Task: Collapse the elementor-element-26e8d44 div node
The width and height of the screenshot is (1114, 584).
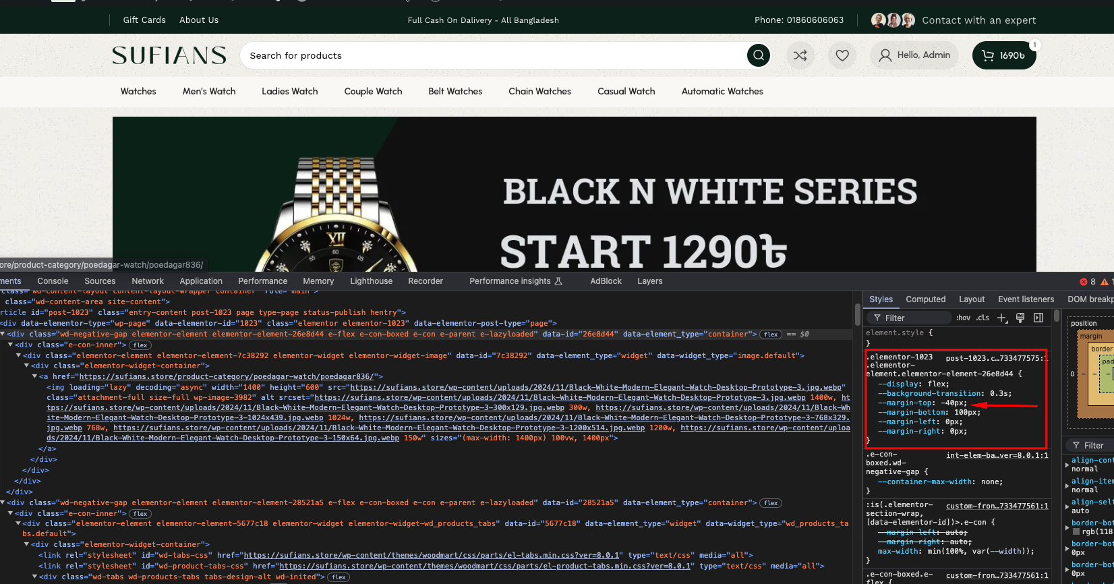Action: pyautogui.click(x=3, y=334)
